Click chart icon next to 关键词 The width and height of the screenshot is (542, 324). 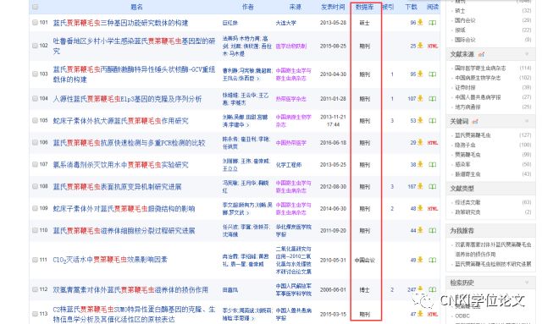(x=475, y=122)
